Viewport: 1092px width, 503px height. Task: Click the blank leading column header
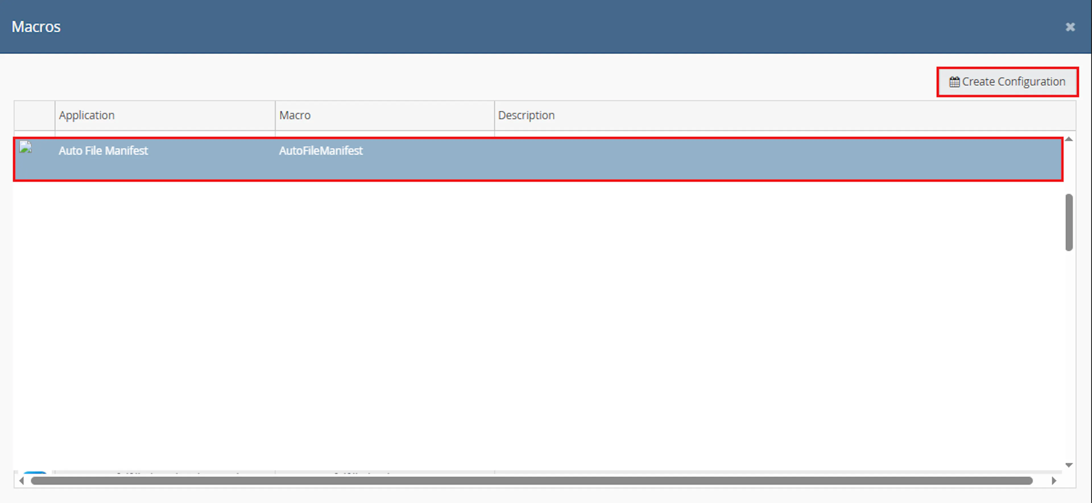(34, 115)
